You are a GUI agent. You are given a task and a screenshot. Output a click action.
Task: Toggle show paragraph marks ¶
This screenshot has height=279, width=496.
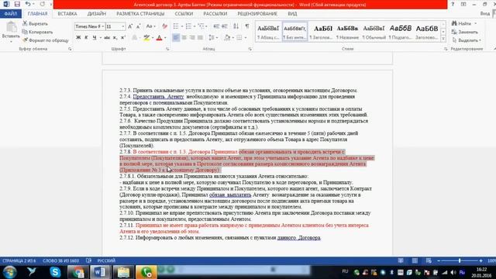click(x=247, y=26)
